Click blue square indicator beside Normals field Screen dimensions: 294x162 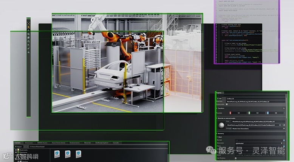pos(284,140)
